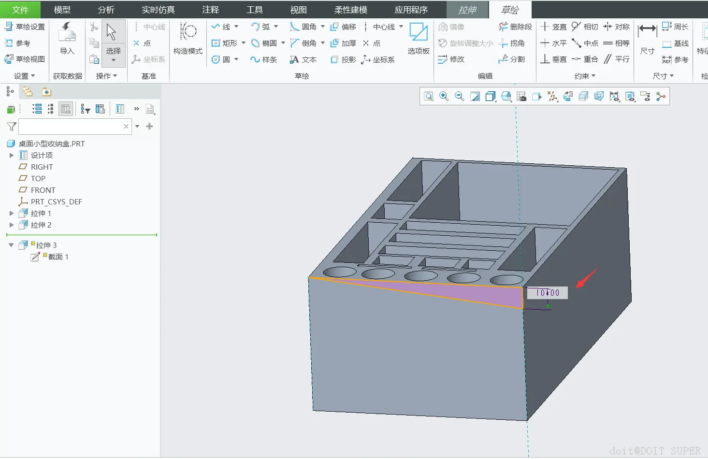Open the File (文件) menu
Screen dimensions: 708x459
point(20,10)
